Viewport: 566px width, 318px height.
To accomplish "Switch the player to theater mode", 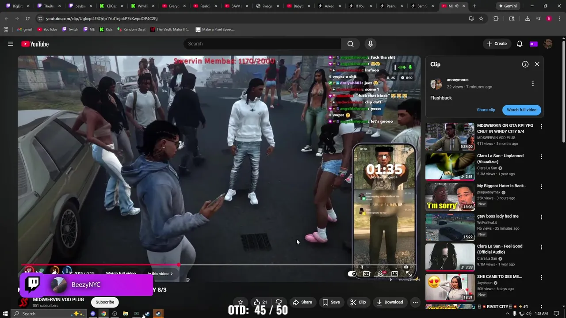I will click(394, 274).
